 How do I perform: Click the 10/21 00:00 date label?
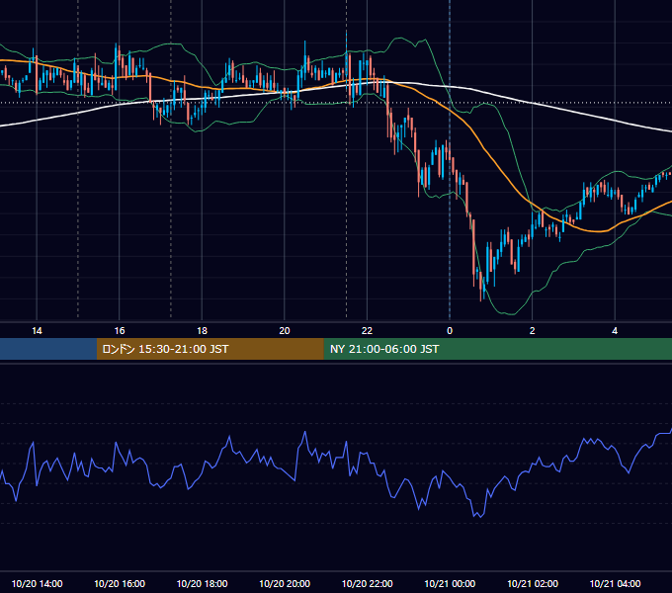point(450,583)
